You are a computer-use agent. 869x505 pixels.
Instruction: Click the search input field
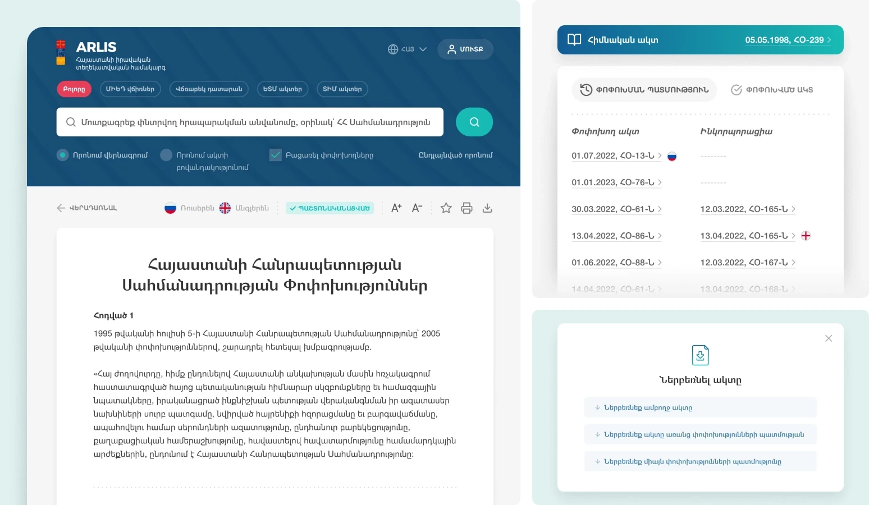point(250,122)
